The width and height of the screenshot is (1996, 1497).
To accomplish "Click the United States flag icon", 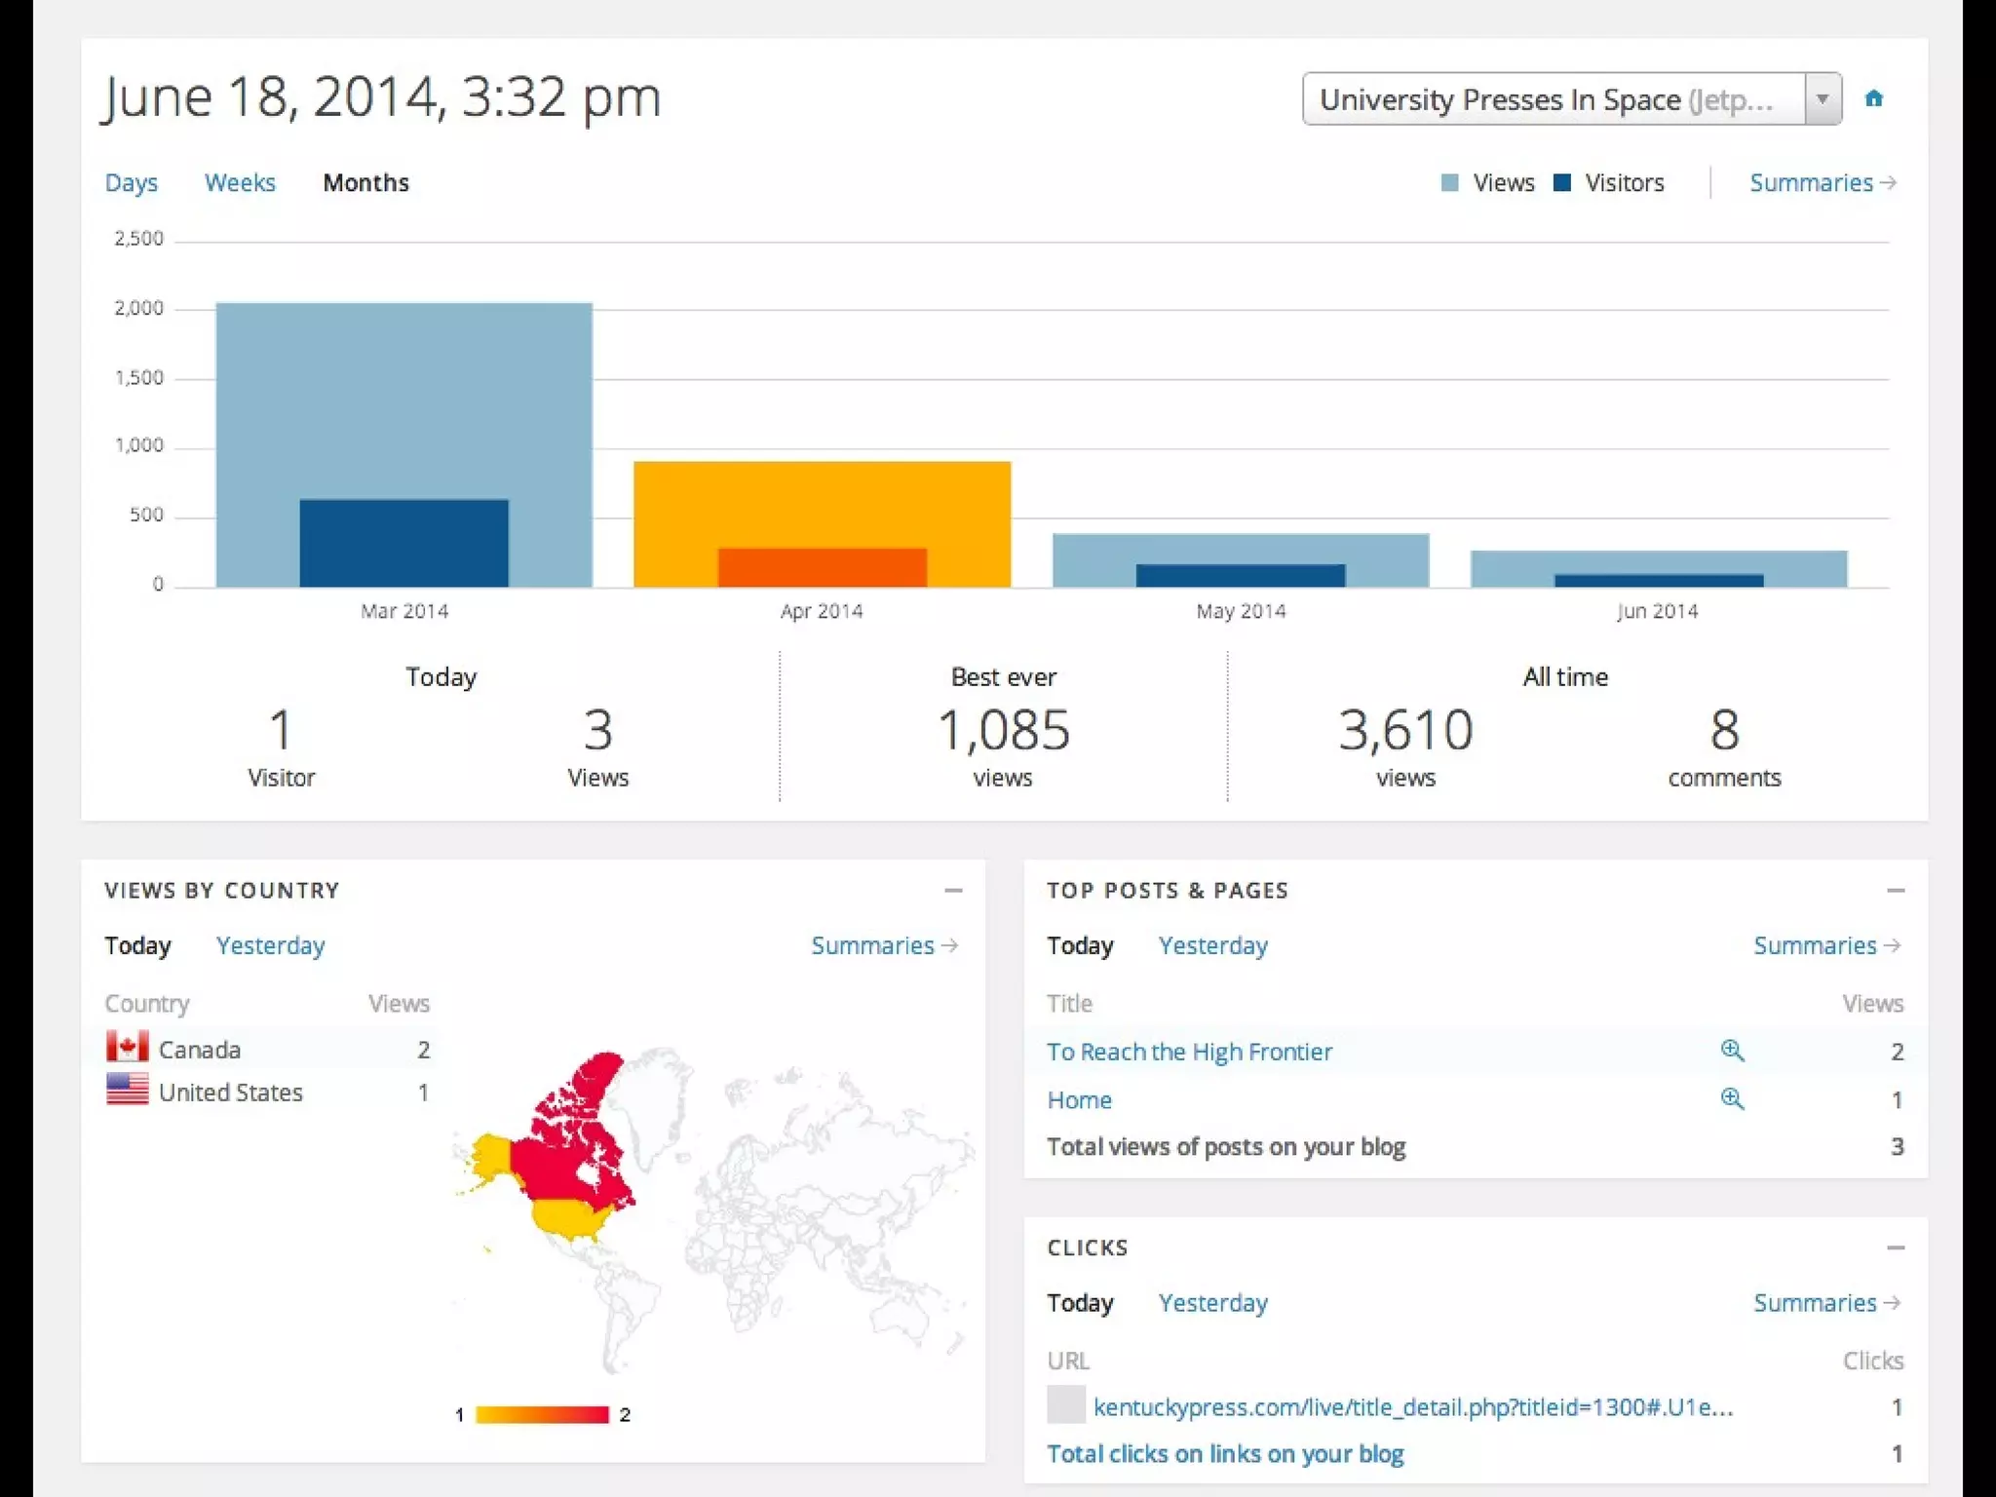I will tap(127, 1090).
